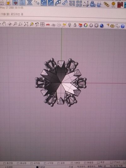Viewport: 126px width, 168px height.
Task: Click the array grid icon left of its twin
Action: [72, 3]
